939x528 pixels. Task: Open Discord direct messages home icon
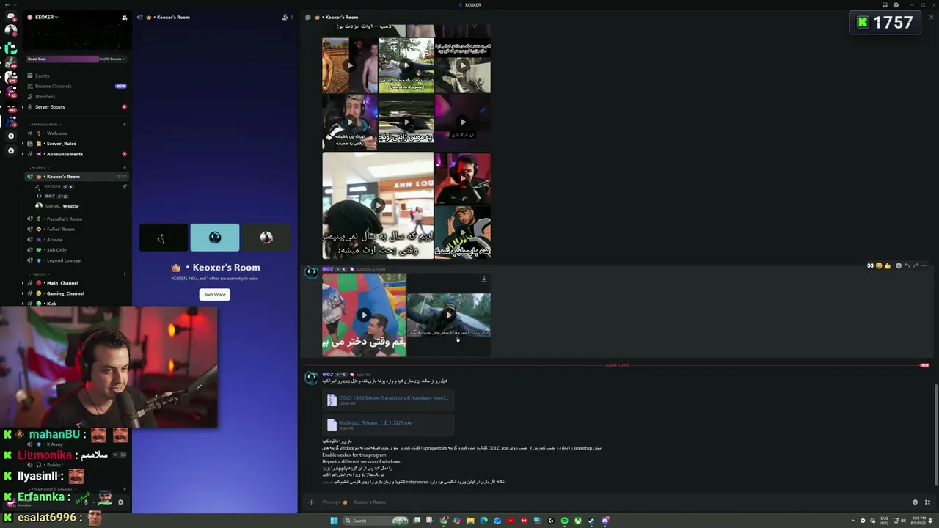10,16
